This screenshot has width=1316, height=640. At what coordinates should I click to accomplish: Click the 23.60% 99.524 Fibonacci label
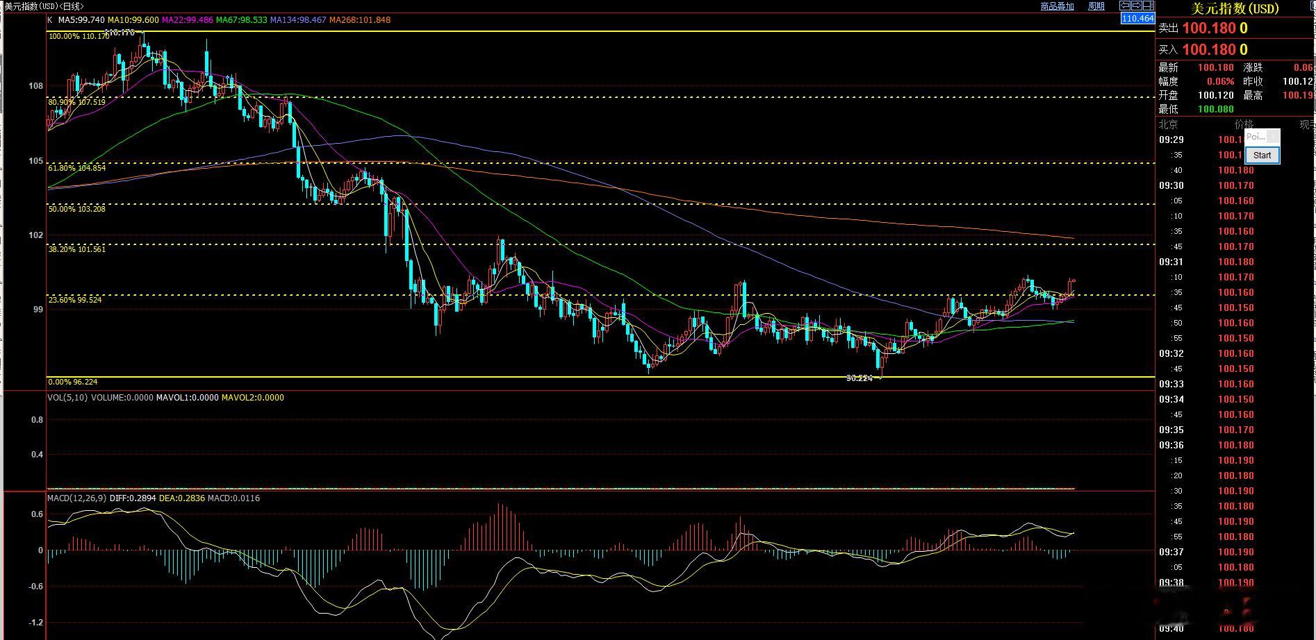tap(75, 300)
